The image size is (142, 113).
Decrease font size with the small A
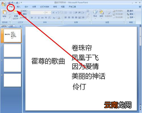(57, 13)
